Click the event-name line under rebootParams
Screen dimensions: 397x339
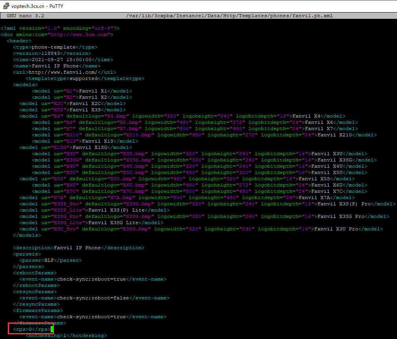(x=93, y=279)
